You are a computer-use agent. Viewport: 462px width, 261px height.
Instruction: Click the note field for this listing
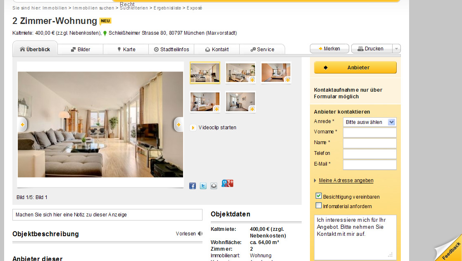(x=107, y=215)
